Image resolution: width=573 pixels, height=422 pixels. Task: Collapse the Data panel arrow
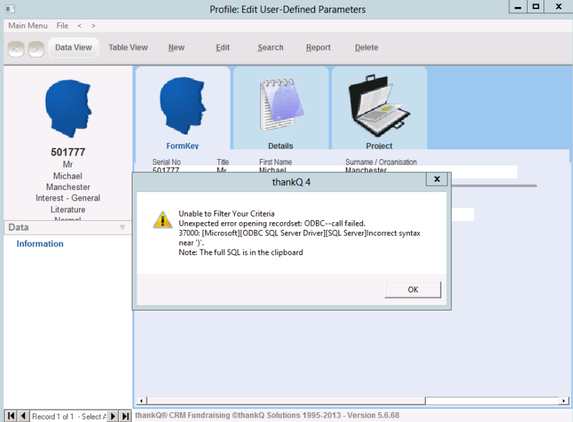coord(122,227)
